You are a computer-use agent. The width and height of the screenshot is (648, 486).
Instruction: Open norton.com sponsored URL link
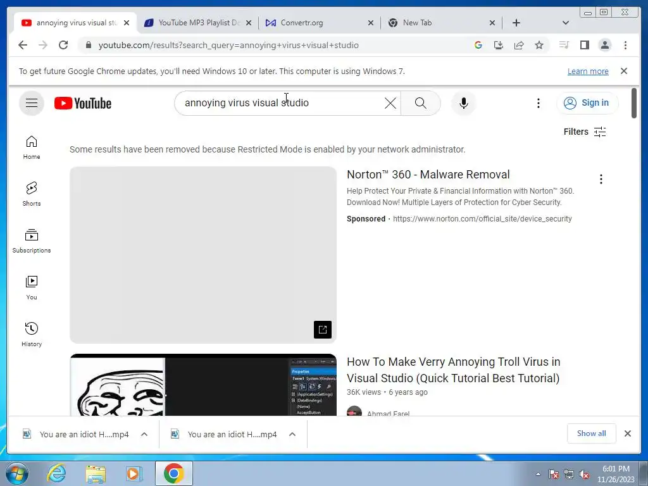(482, 218)
